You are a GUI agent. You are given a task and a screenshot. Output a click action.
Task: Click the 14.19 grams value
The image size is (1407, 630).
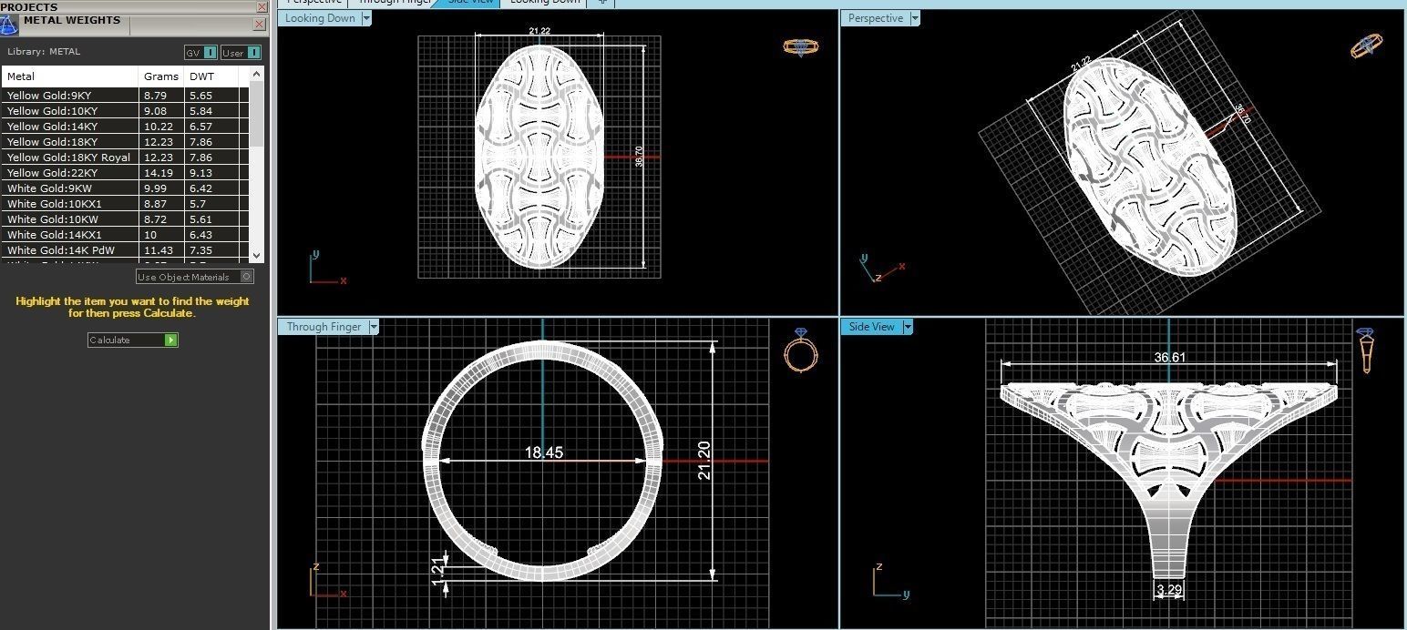tap(158, 173)
